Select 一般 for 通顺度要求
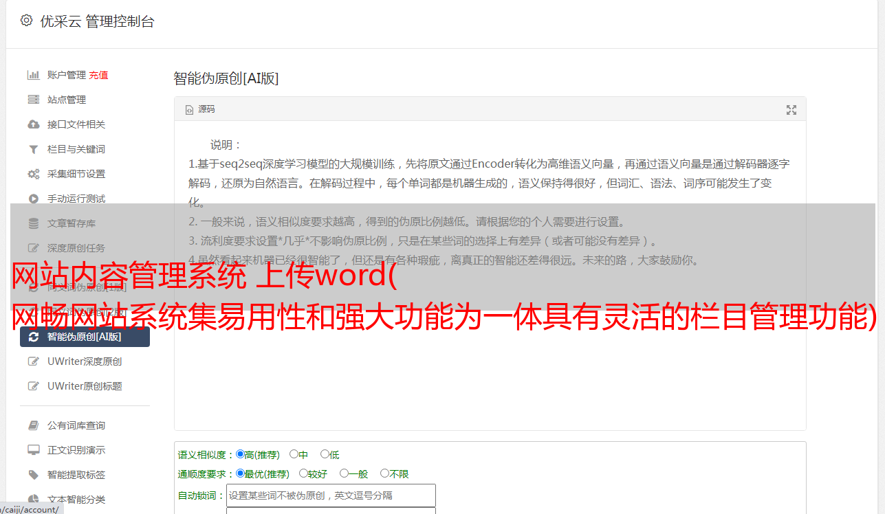 344,473
